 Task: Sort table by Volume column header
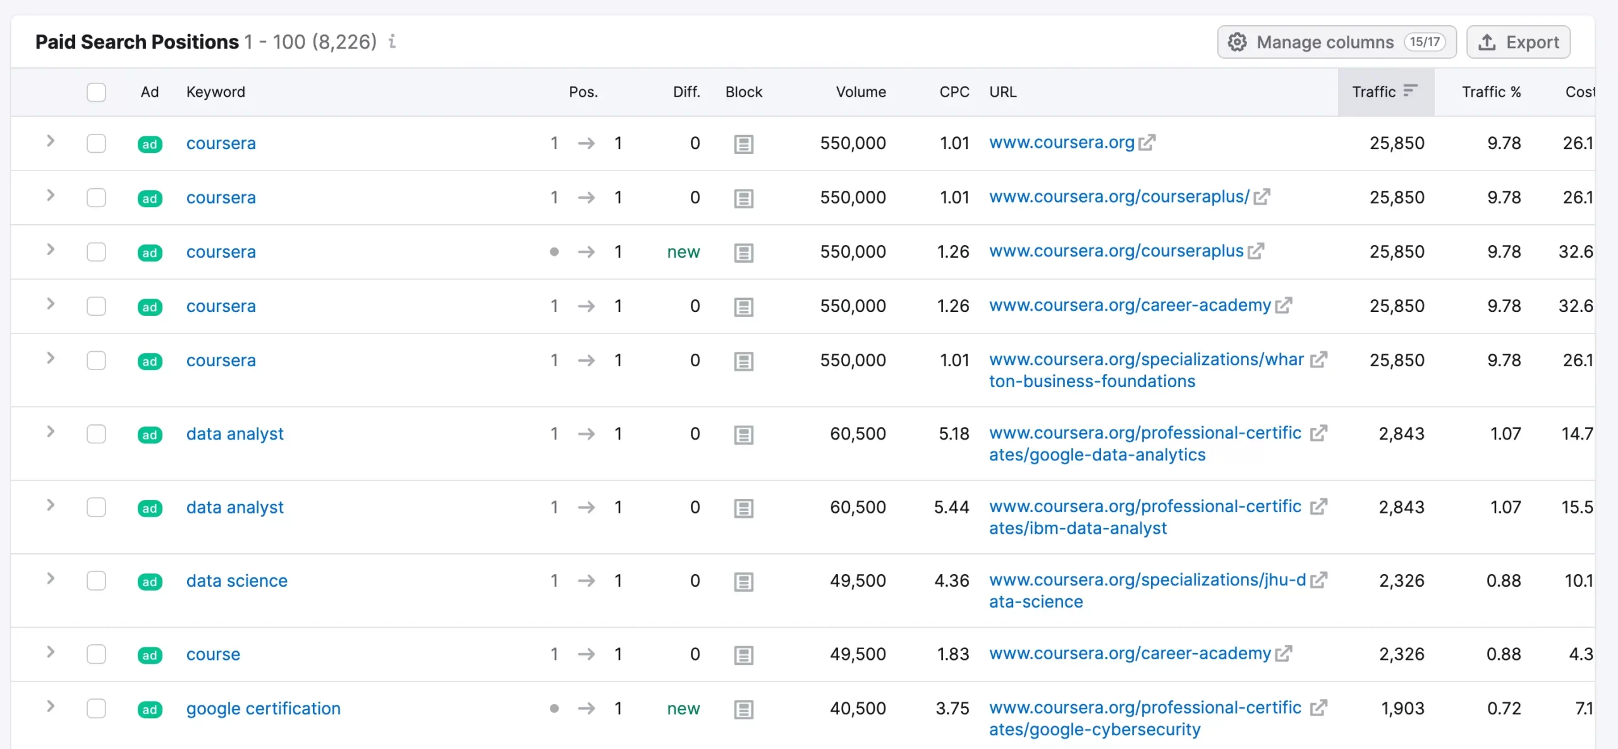tap(860, 92)
